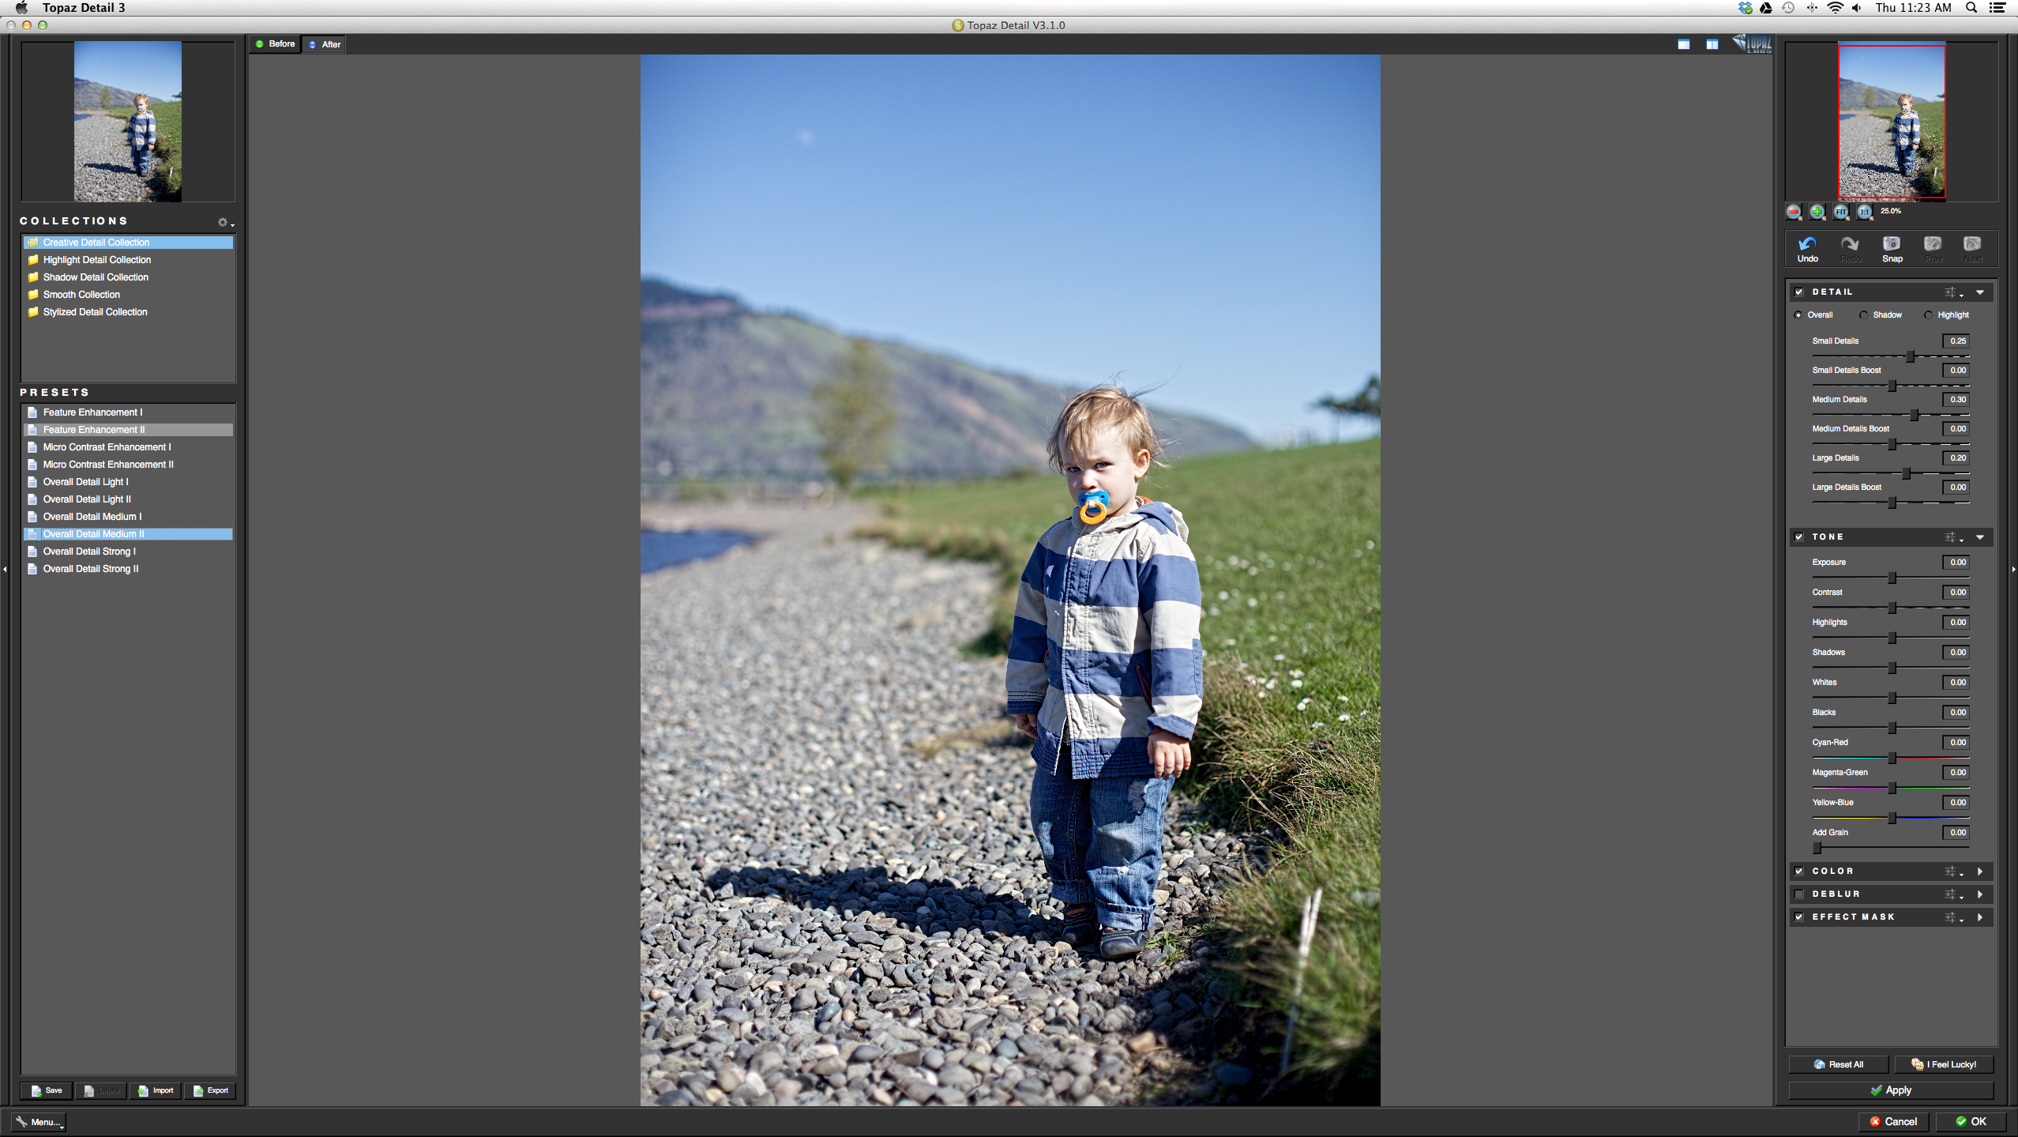Viewport: 2018px width, 1137px height.
Task: Take a snapshot with the Snap icon
Action: [1892, 244]
